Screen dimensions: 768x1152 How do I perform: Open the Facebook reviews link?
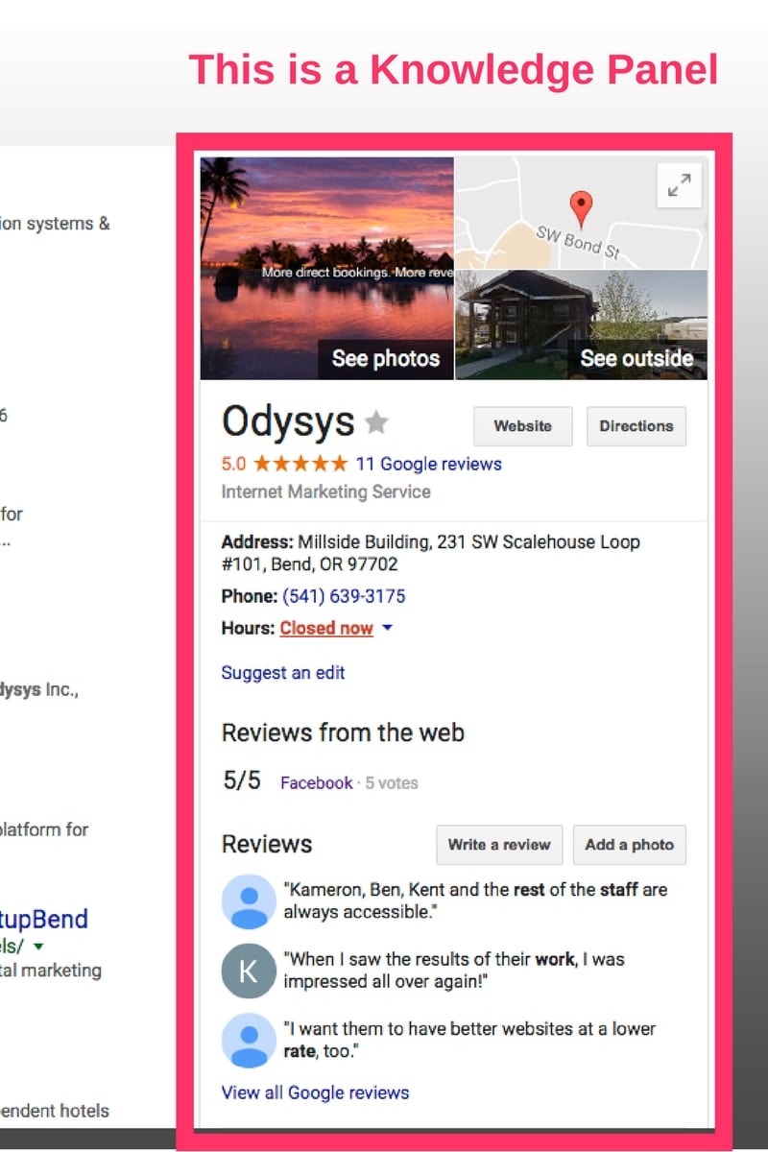point(317,783)
